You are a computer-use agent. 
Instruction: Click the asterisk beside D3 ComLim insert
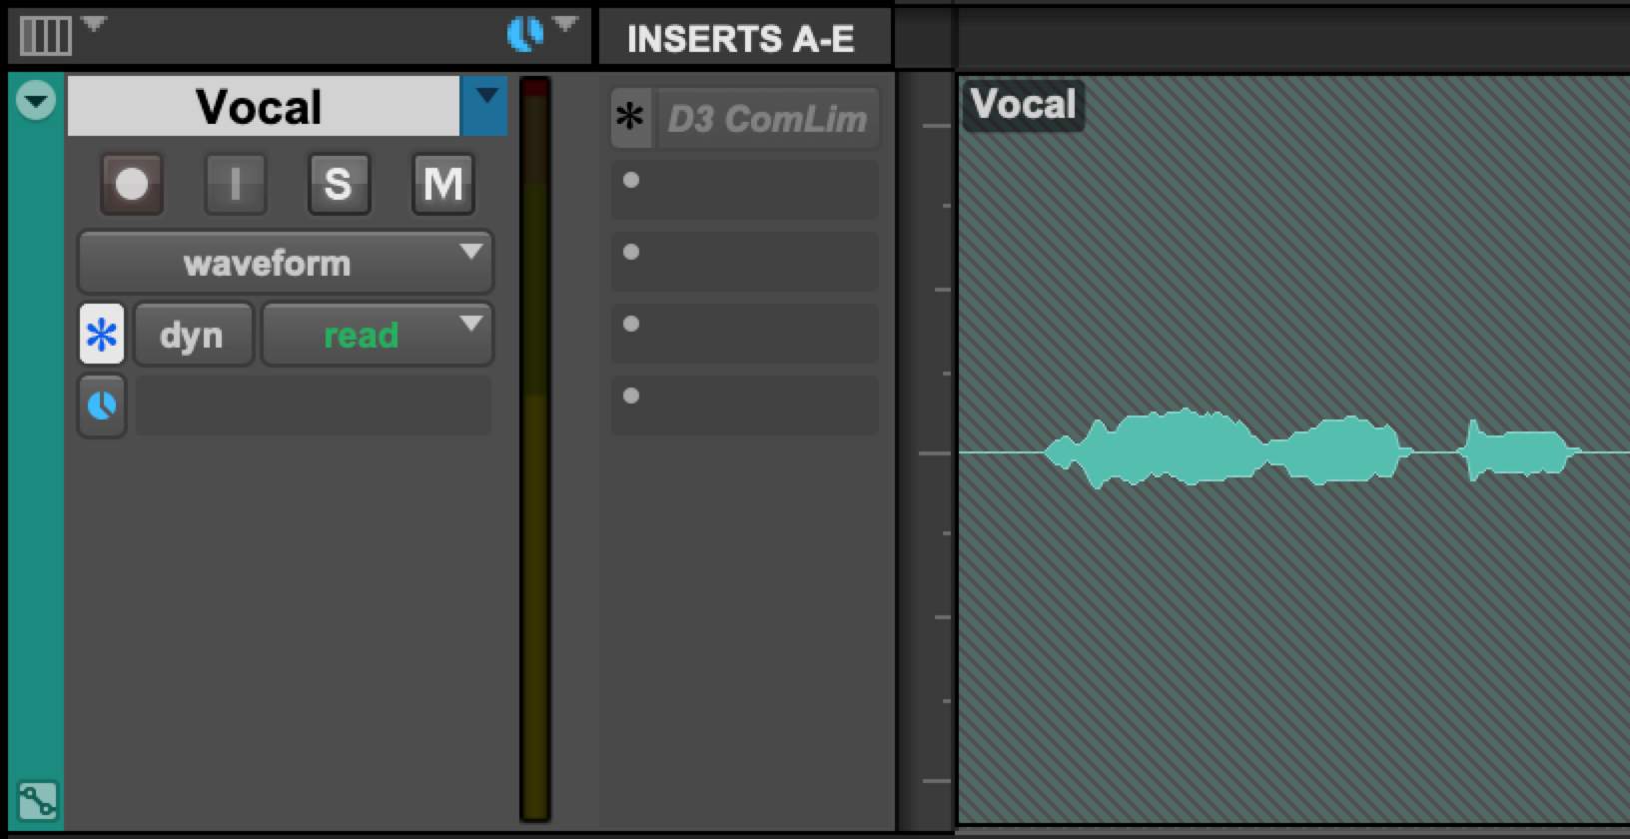(630, 118)
